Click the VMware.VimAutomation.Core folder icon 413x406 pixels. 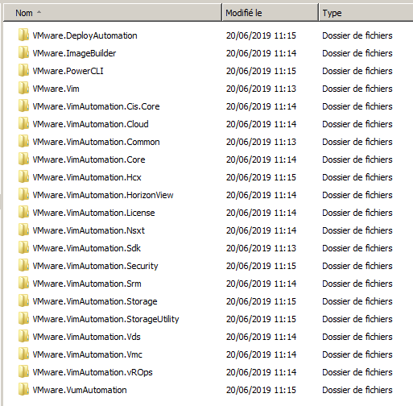point(23,159)
